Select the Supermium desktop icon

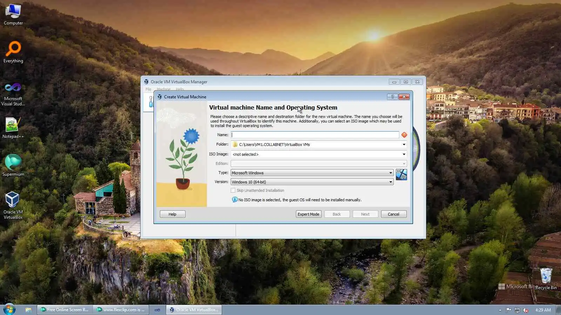pos(13,165)
